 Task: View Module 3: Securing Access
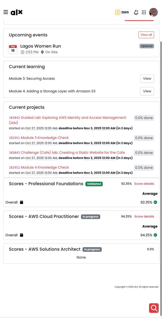pos(147,79)
